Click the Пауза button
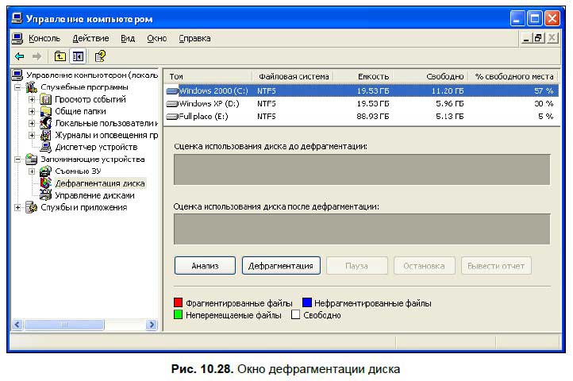573x381 pixels. [x=356, y=266]
